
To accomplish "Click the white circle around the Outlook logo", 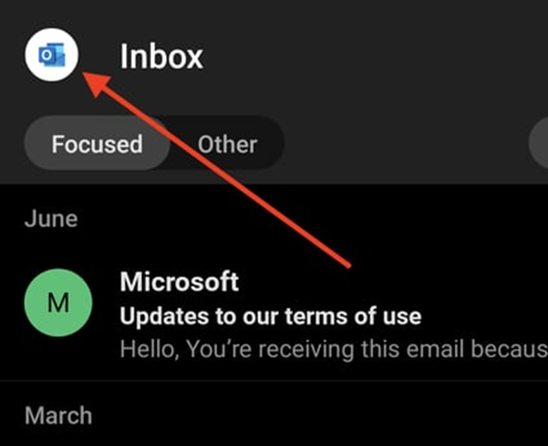I will point(52,54).
